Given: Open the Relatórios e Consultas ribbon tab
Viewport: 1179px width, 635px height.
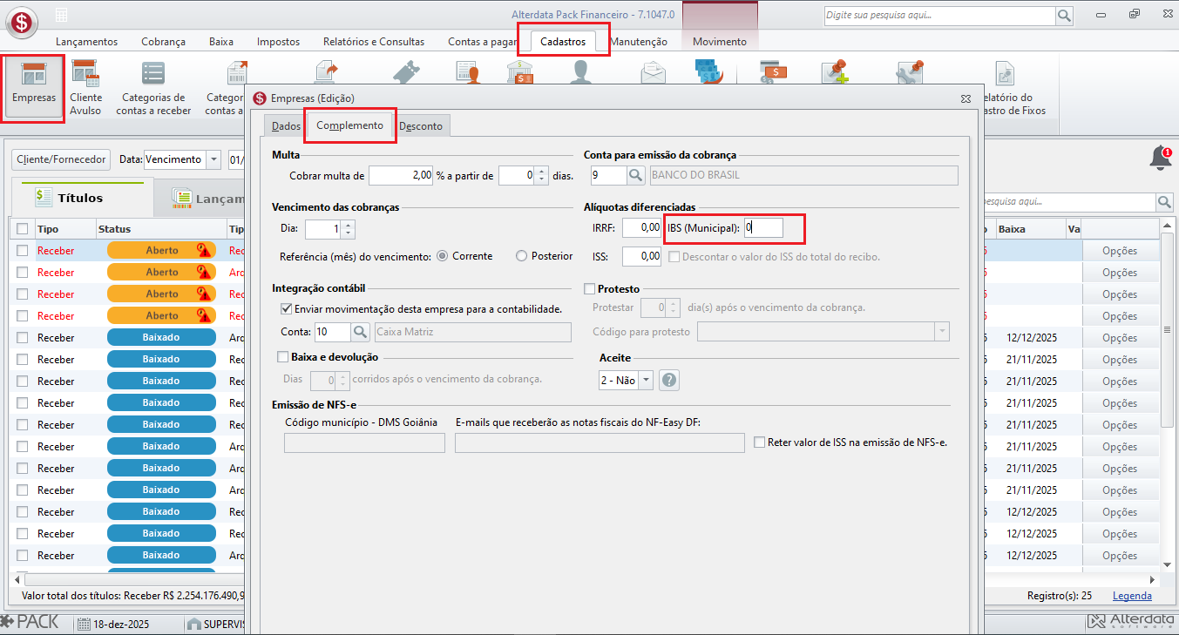Looking at the screenshot, I should pyautogui.click(x=374, y=42).
